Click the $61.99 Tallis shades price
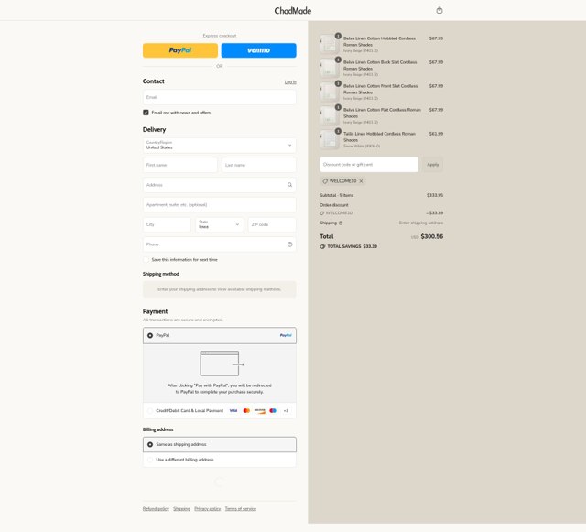Viewport: 586px width, 532px height. click(x=436, y=134)
